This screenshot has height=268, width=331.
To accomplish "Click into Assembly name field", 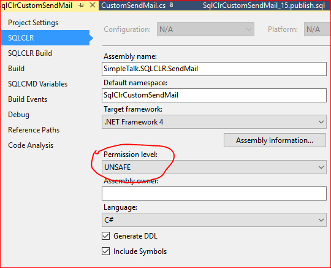I will point(214,69).
